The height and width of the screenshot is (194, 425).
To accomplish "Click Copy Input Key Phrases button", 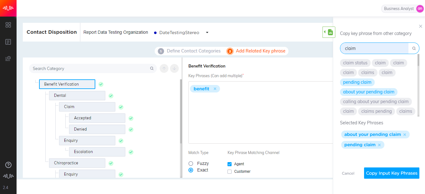I will point(392,173).
